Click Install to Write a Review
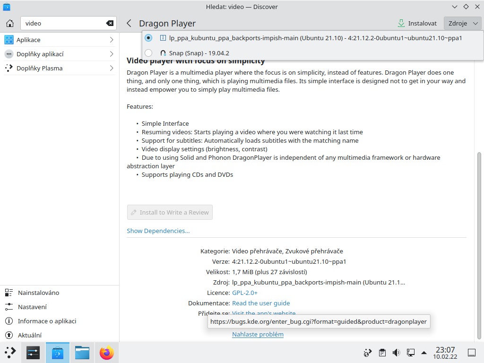 click(170, 212)
